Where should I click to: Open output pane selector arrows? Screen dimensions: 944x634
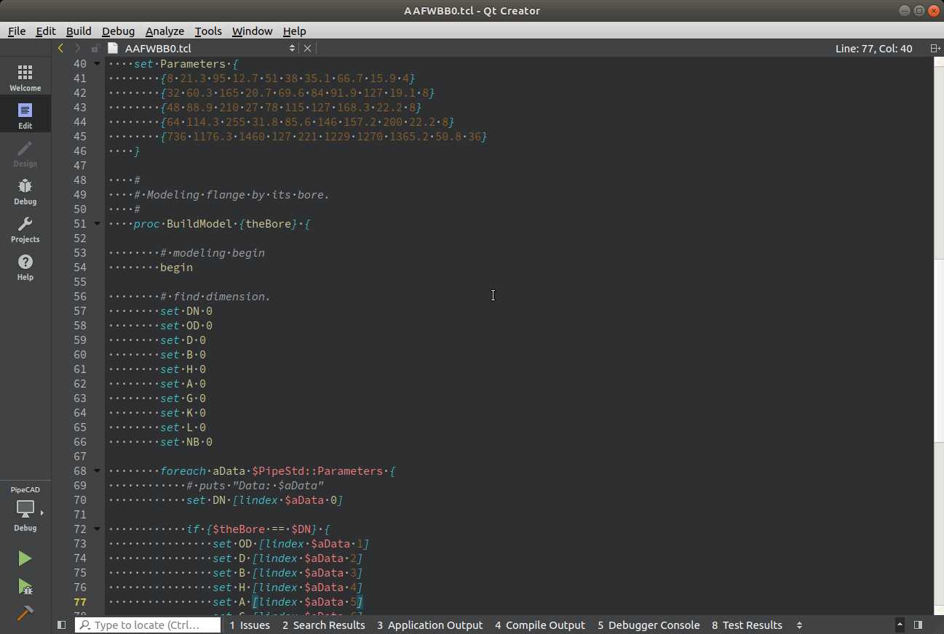(x=799, y=625)
